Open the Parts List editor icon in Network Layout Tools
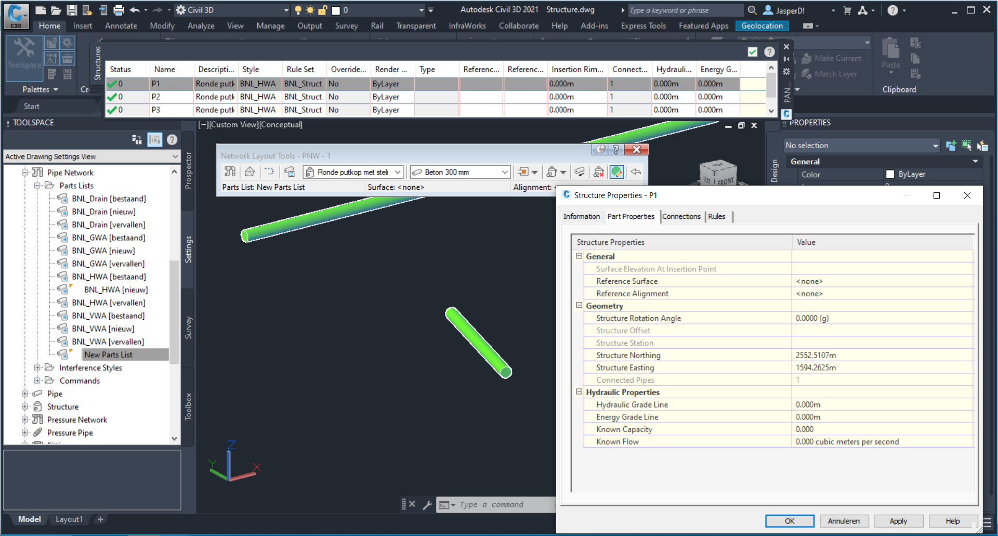998x536 pixels. pyautogui.click(x=289, y=172)
